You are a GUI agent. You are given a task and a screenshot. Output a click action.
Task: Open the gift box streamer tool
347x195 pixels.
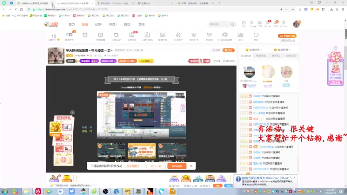coord(85,35)
